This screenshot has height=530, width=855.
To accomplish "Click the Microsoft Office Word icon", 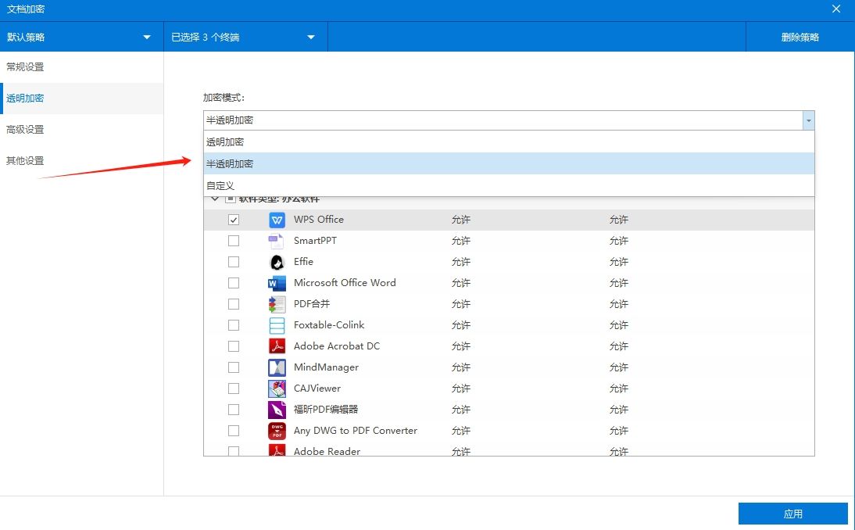I will click(x=276, y=283).
